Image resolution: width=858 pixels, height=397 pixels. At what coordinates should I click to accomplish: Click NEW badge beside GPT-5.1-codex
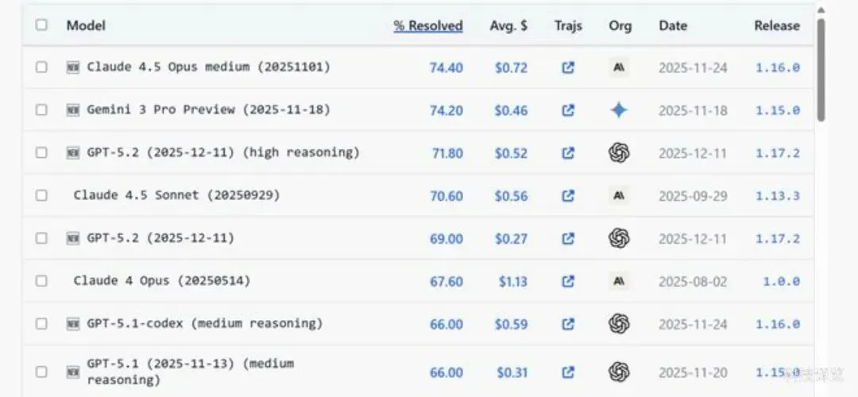tap(73, 324)
